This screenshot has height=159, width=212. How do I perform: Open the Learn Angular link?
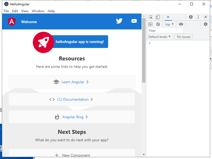72,82
